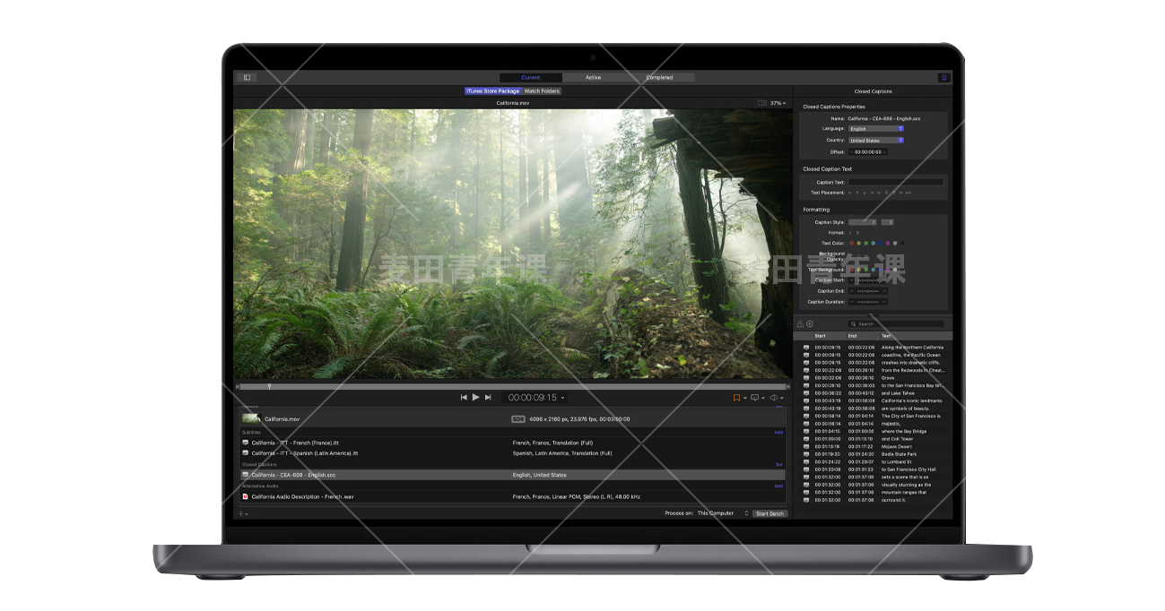Click the magnifier icon in caption Search field

854,324
